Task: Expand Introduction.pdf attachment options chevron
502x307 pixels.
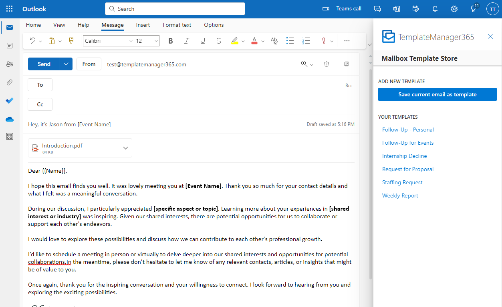Action: click(x=125, y=148)
